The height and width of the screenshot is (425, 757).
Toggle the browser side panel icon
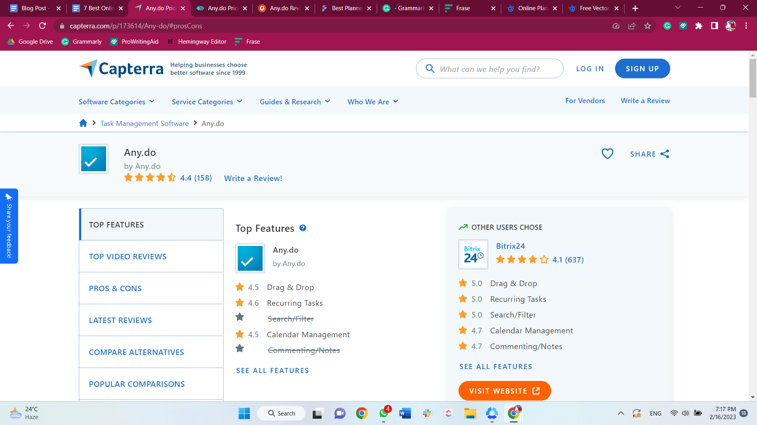coord(714,26)
